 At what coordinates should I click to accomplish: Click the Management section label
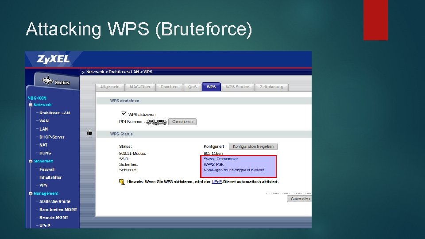pyautogui.click(x=46, y=193)
